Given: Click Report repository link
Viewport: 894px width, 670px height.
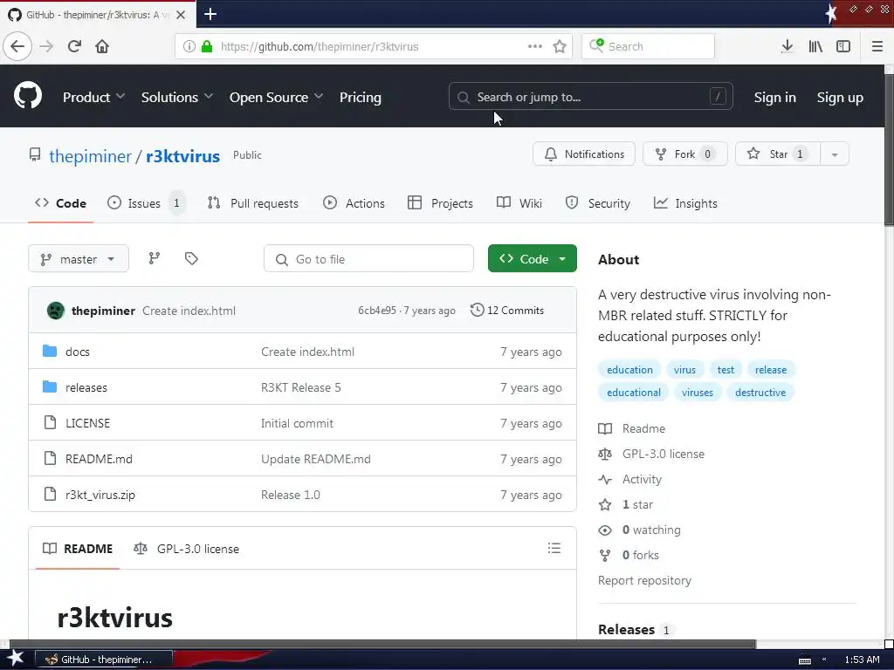Looking at the screenshot, I should tap(644, 580).
